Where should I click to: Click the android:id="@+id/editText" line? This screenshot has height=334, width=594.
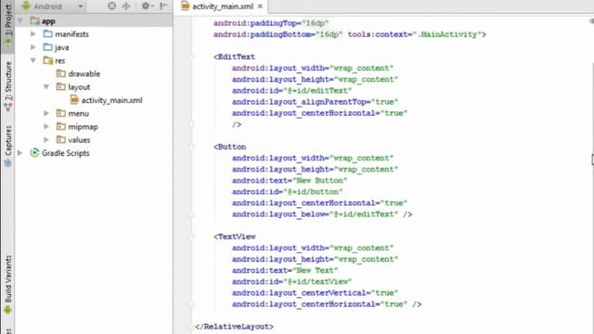click(292, 91)
